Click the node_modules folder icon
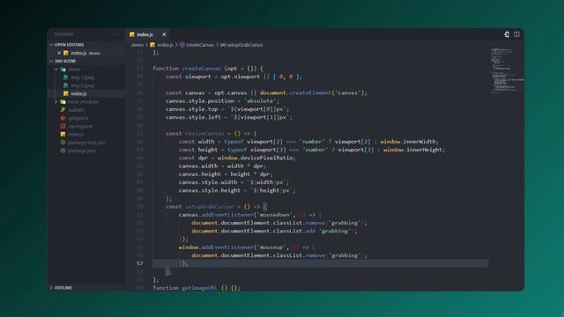Image resolution: width=564 pixels, height=317 pixels. [x=63, y=102]
